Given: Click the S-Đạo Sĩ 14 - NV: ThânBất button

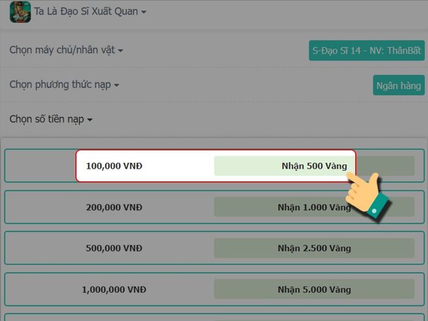Looking at the screenshot, I should coord(367,51).
